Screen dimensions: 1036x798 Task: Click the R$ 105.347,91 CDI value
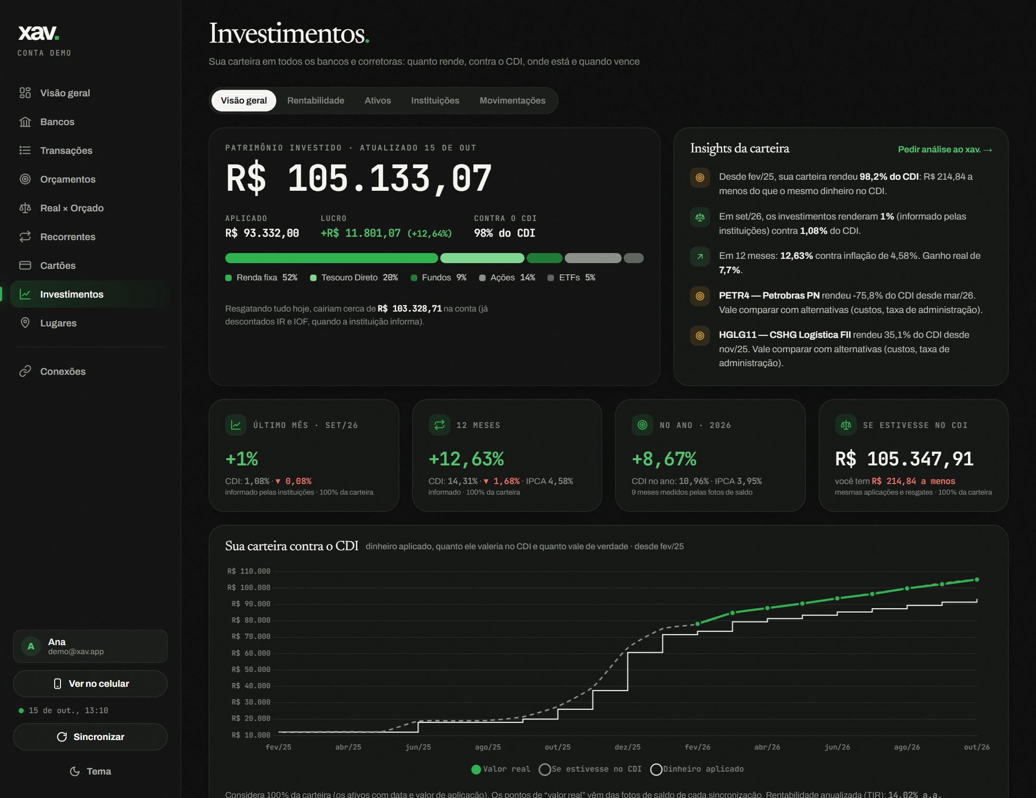point(904,459)
